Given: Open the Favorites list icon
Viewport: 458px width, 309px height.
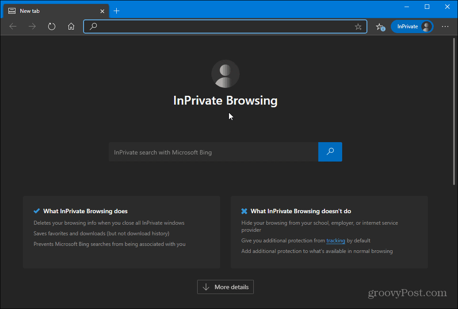Looking at the screenshot, I should [380, 27].
